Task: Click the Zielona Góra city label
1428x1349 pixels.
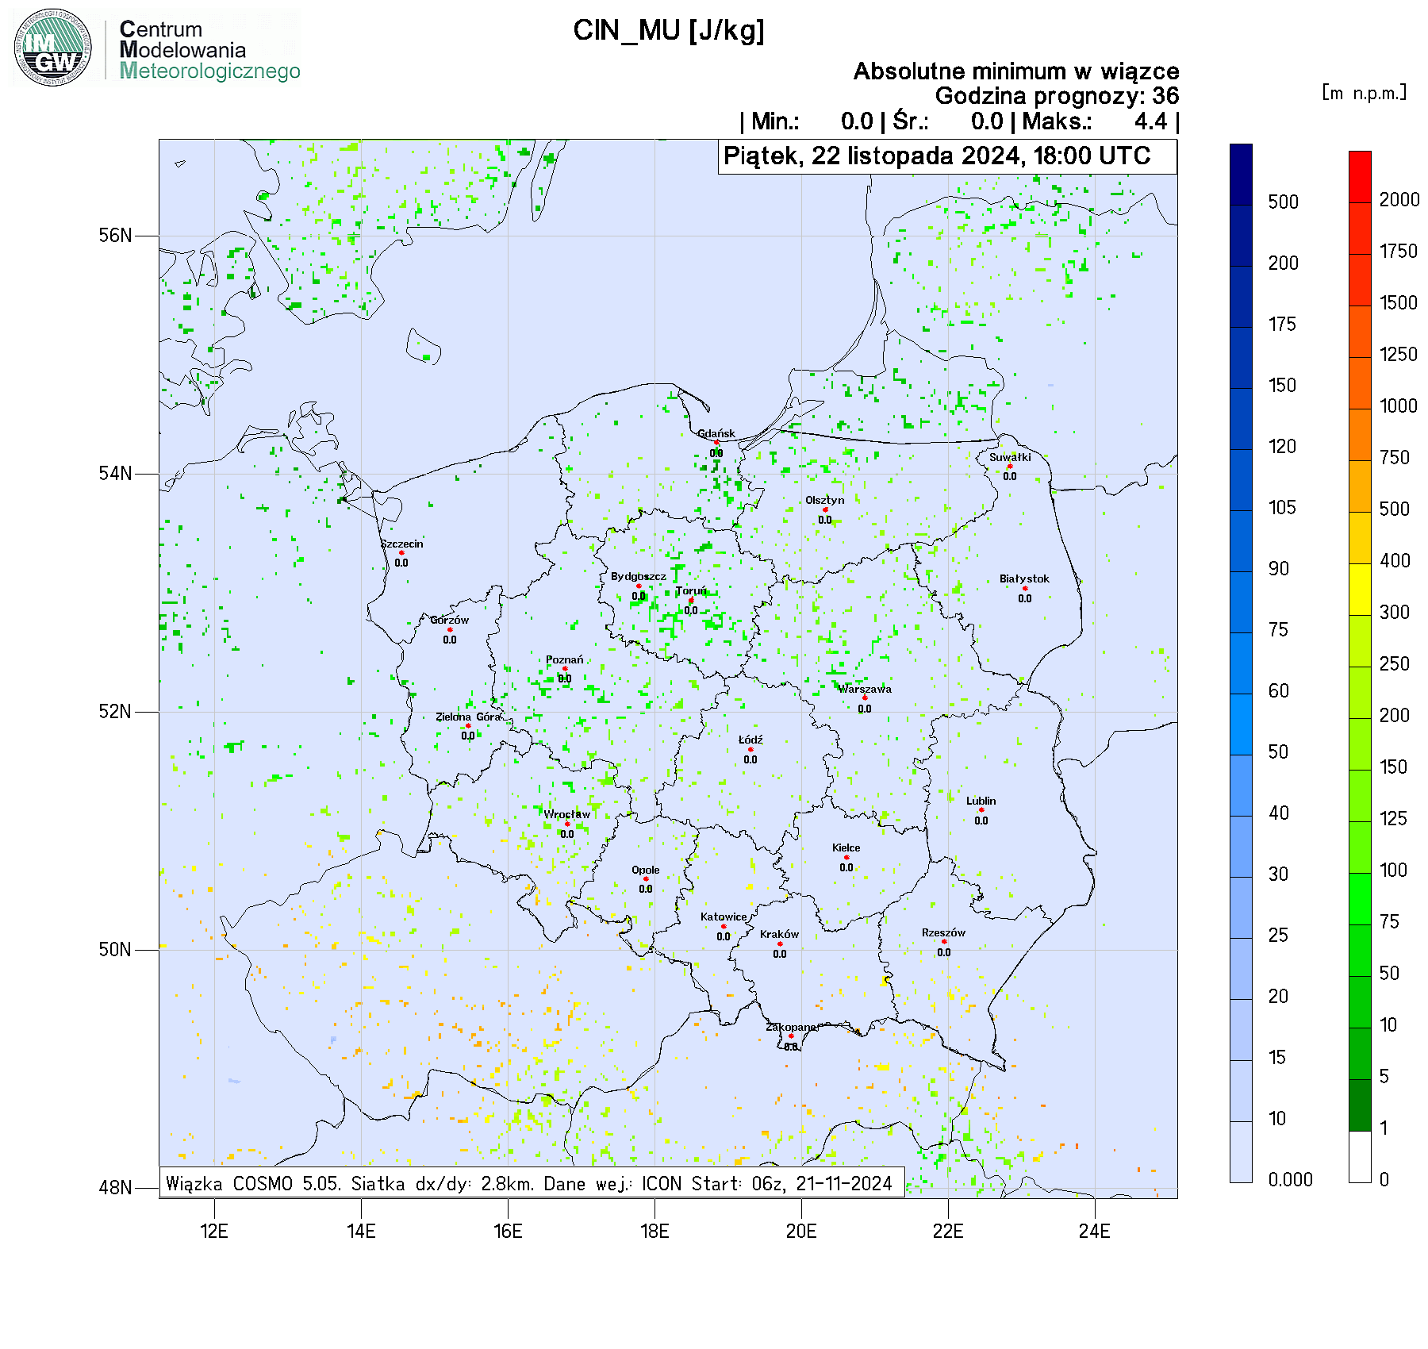Action: pos(468,717)
